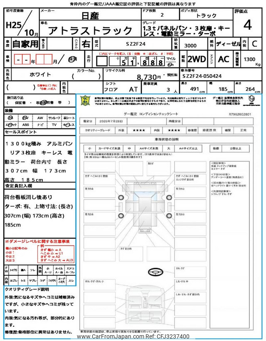The image size is (266, 341).
Task: Click the 保証書 item
Action: (x=20, y=102)
